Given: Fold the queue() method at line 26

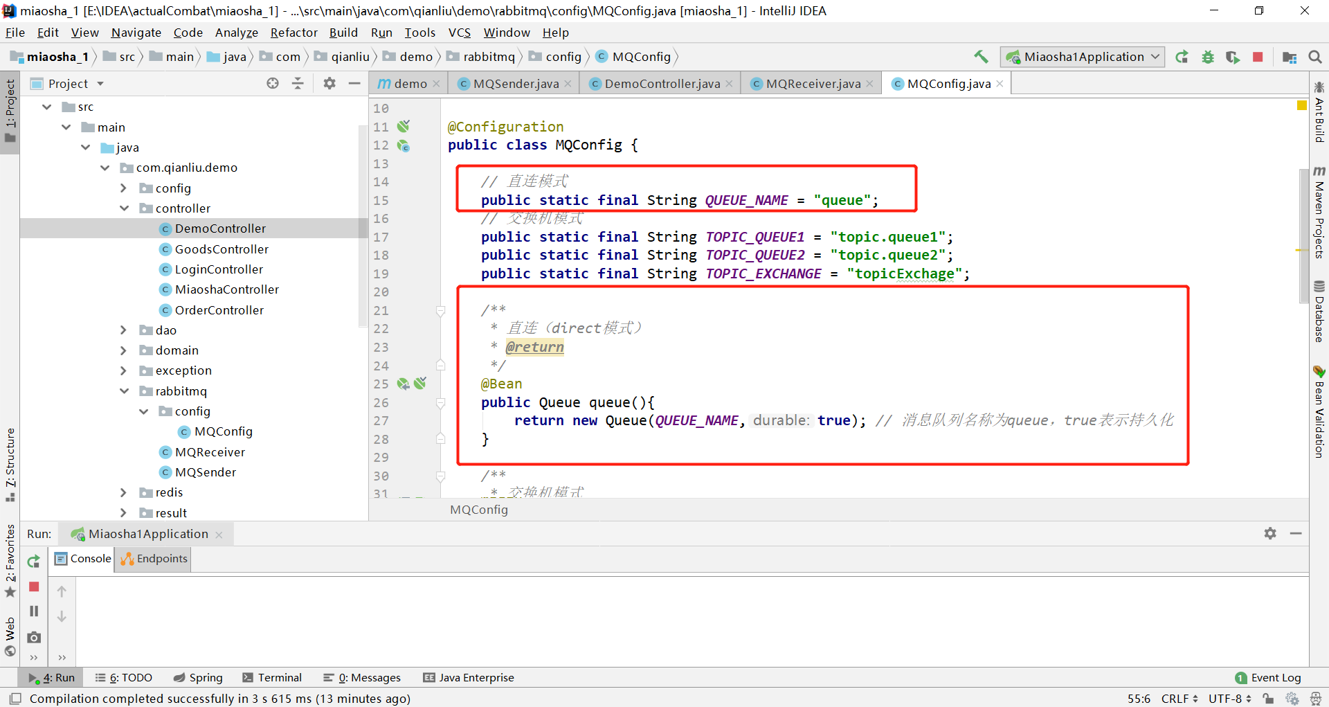Looking at the screenshot, I should 440,403.
